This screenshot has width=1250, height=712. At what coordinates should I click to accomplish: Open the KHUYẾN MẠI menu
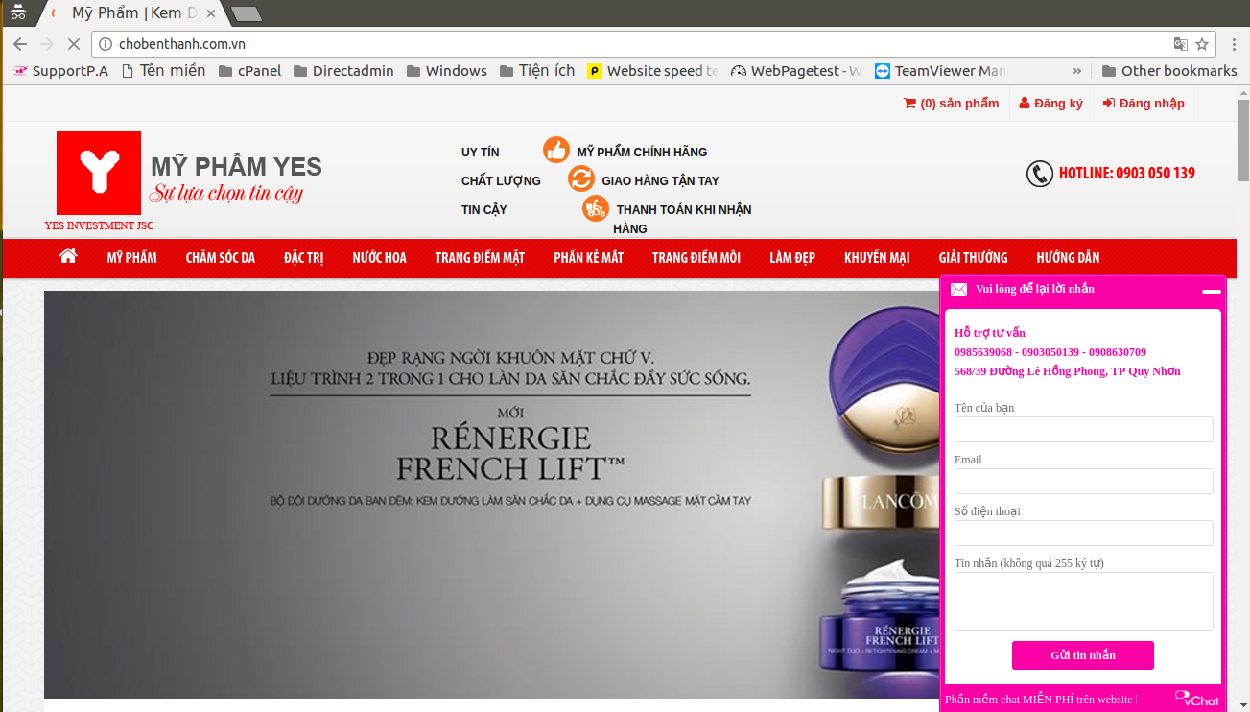(x=877, y=258)
